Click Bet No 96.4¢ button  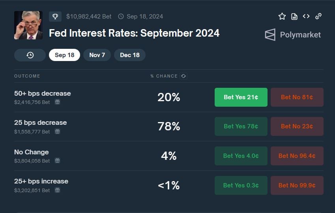pyautogui.click(x=297, y=156)
